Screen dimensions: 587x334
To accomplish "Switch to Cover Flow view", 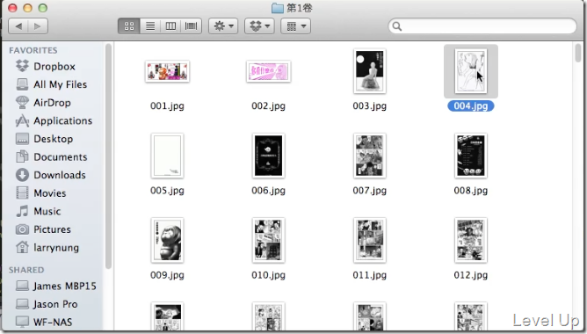I will (x=192, y=26).
